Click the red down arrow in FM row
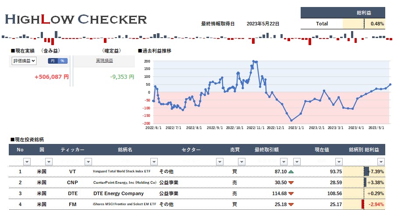 291,204
